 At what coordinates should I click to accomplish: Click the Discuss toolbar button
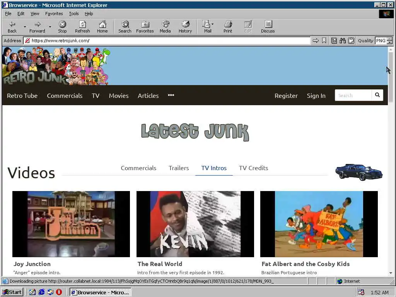click(268, 27)
